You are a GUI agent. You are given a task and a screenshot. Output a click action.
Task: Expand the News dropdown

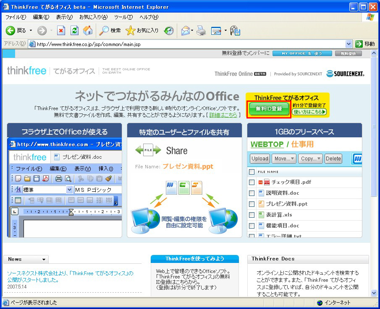44,260
